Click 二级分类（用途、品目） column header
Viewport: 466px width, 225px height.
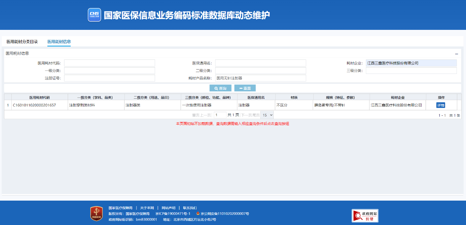point(153,97)
